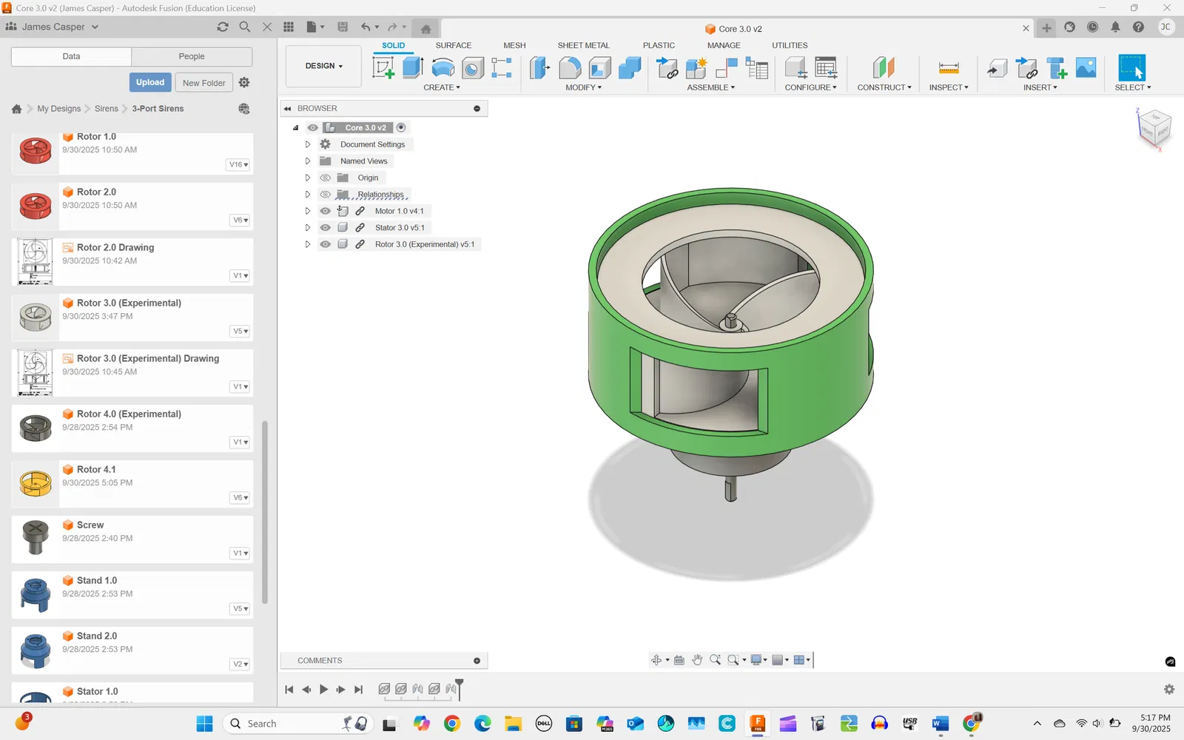This screenshot has height=740, width=1184.
Task: Open the V16 version dropdown for Rotor 1.0
Action: (238, 165)
